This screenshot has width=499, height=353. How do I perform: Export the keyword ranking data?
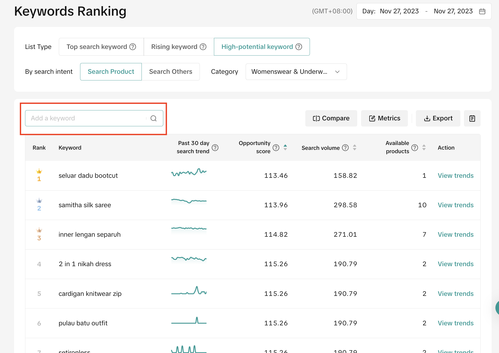pos(438,118)
